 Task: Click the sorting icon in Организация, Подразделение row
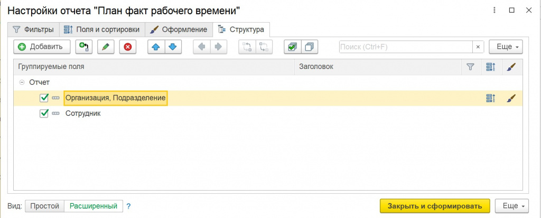point(490,98)
